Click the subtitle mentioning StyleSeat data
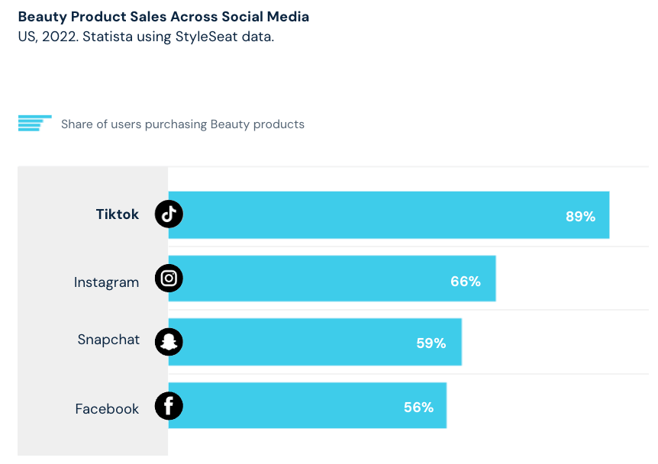Viewport: 658px width, 464px height. tap(146, 37)
